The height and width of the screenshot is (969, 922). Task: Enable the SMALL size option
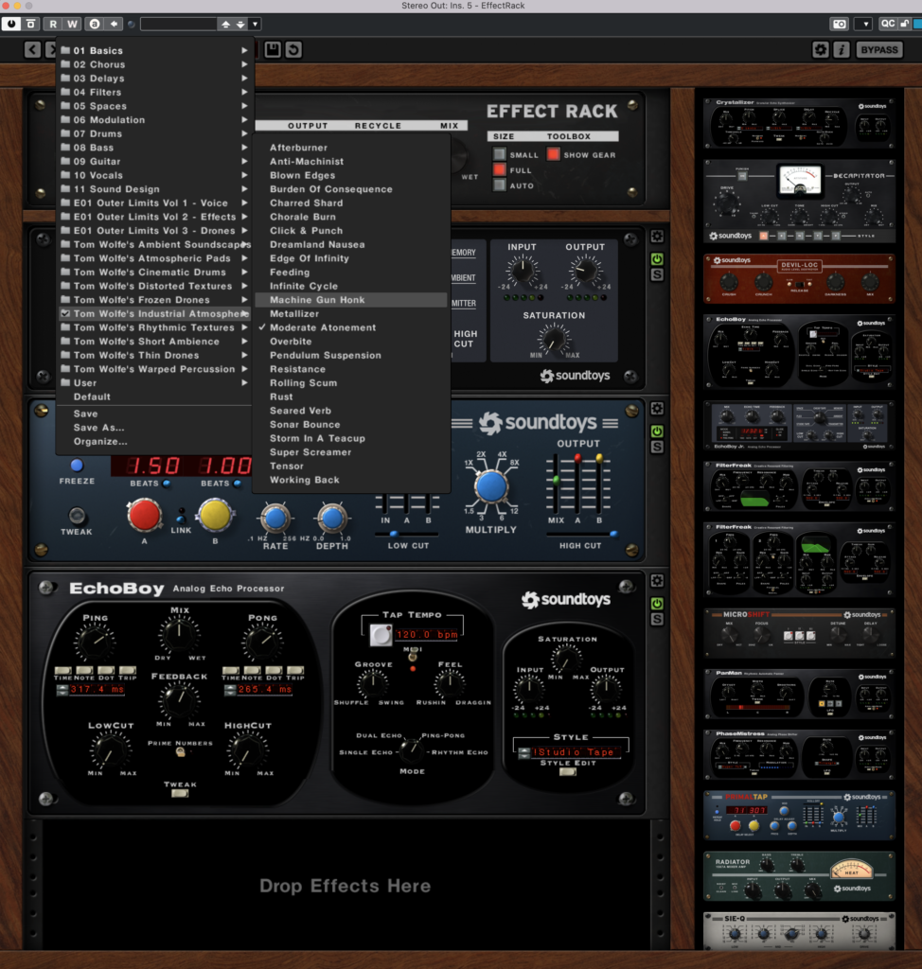(500, 154)
